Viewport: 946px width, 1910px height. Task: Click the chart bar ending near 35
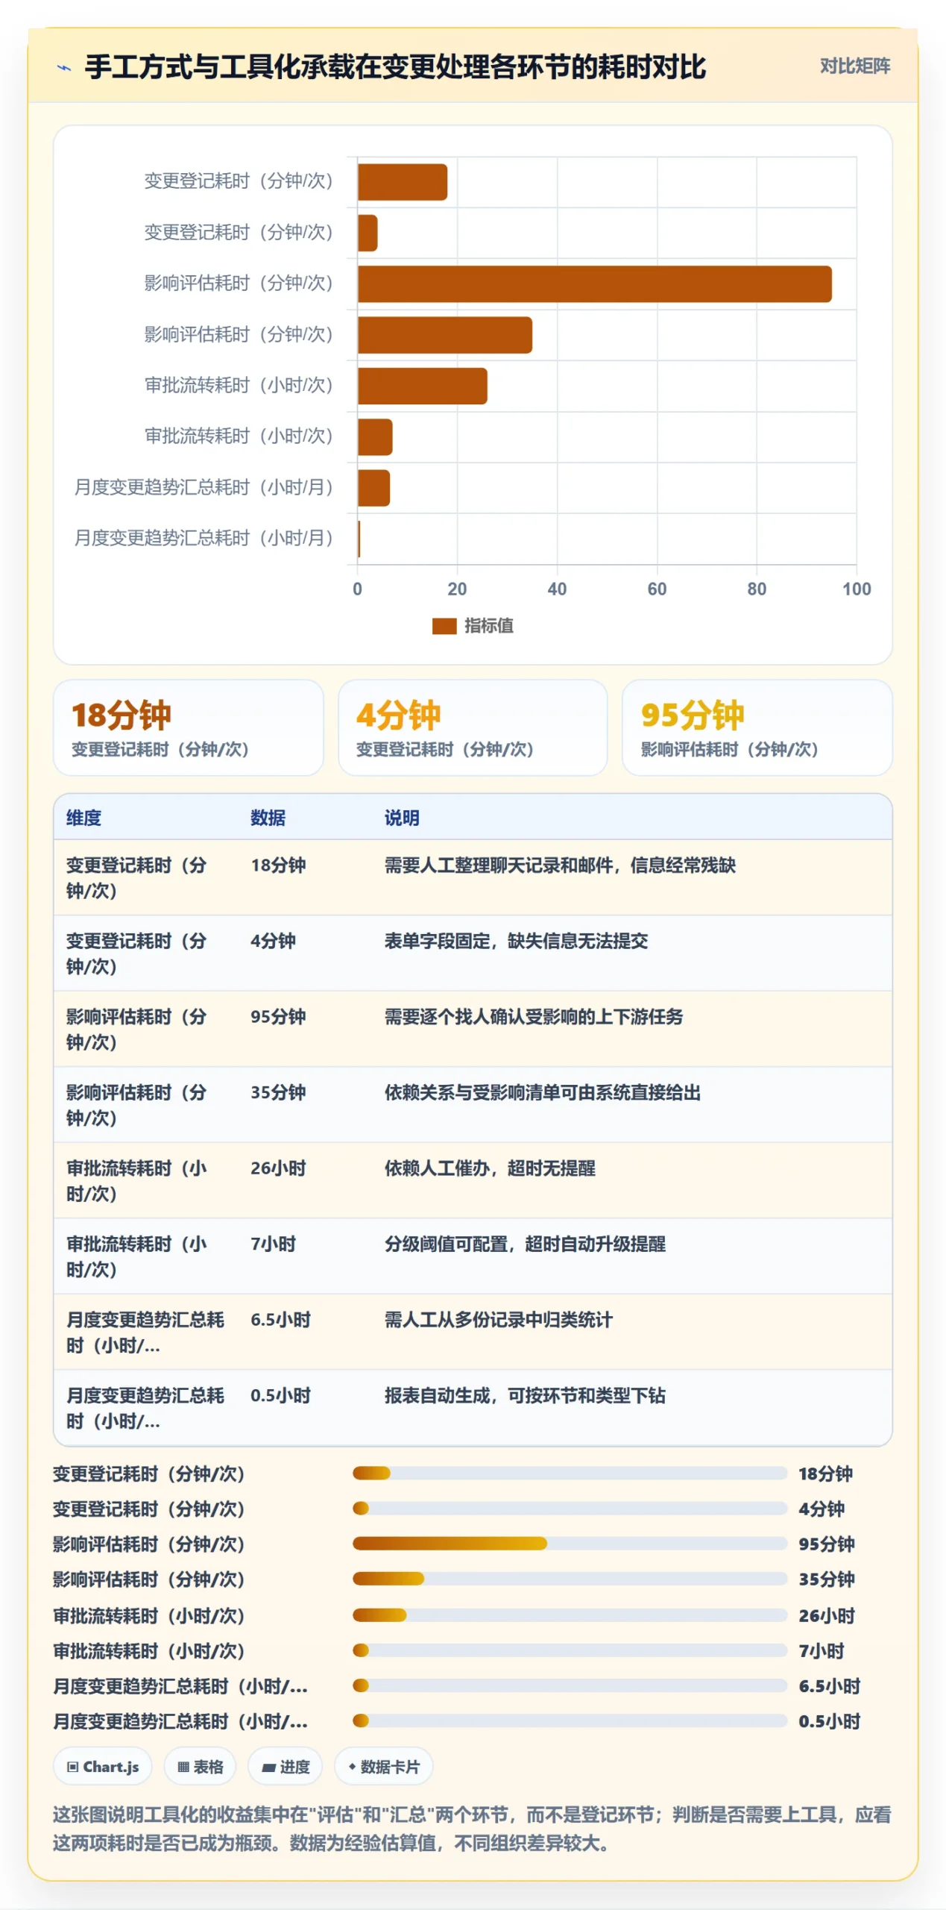coord(444,335)
